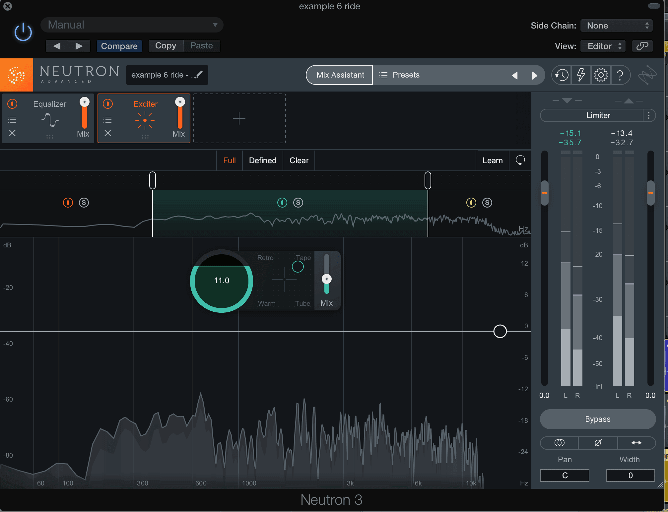Click the Pan value field C
Image resolution: width=668 pixels, height=512 pixels.
pos(565,476)
